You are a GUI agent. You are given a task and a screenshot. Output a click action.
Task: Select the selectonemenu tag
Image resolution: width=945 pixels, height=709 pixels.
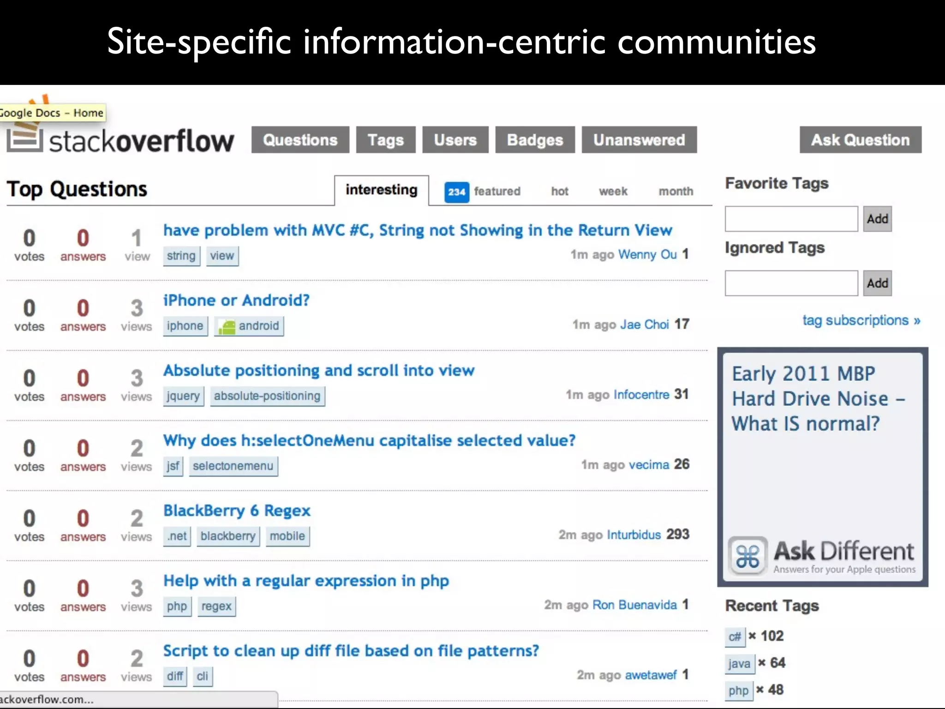click(233, 466)
